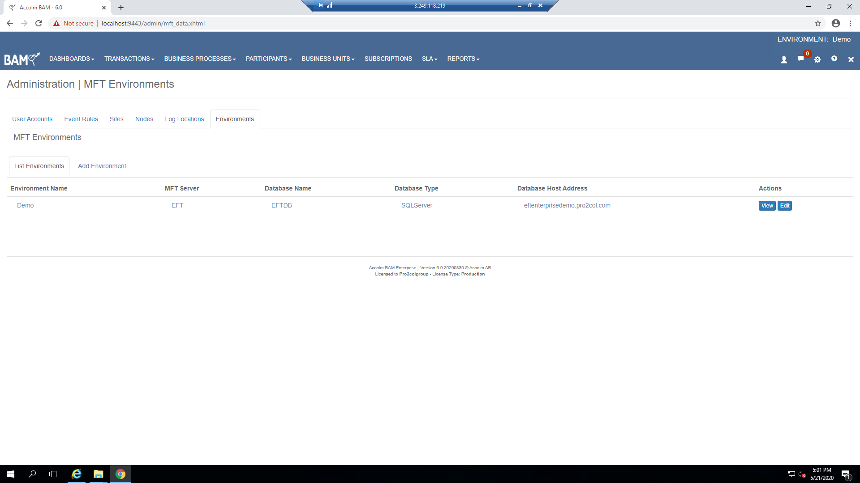Screen dimensions: 860x483
Task: Open the View action for Demo
Action: point(767,205)
